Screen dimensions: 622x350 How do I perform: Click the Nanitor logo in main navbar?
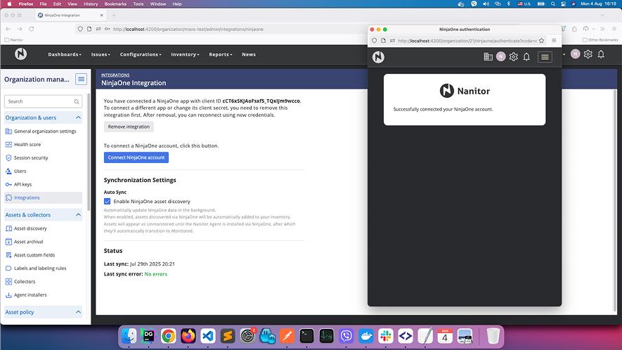pos(20,54)
